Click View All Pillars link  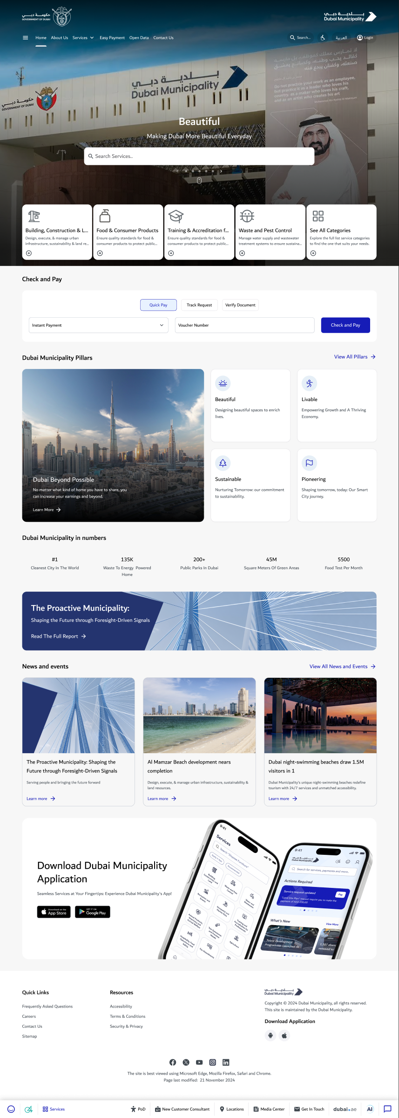355,357
